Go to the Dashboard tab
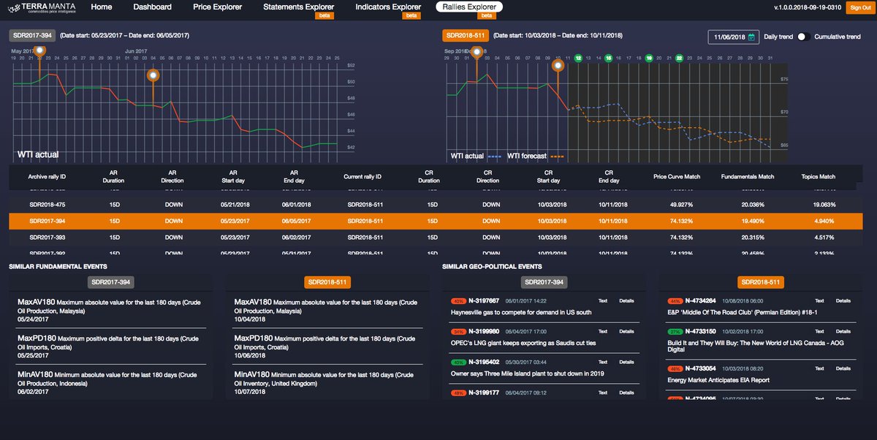Image resolution: width=877 pixels, height=440 pixels. click(x=153, y=7)
